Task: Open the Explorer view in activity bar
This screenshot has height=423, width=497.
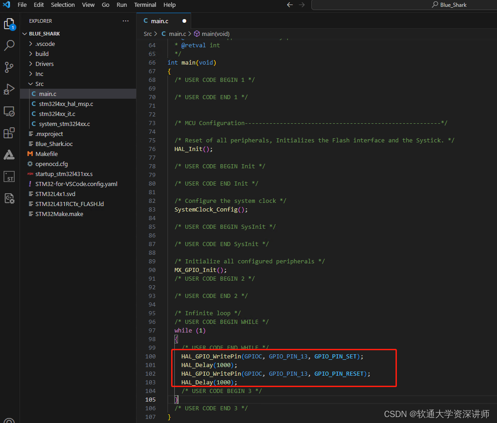Action: pyautogui.click(x=9, y=24)
